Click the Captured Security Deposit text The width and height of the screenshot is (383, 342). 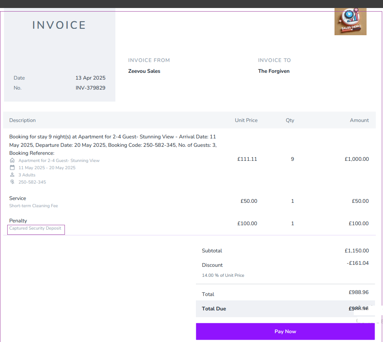[35, 228]
